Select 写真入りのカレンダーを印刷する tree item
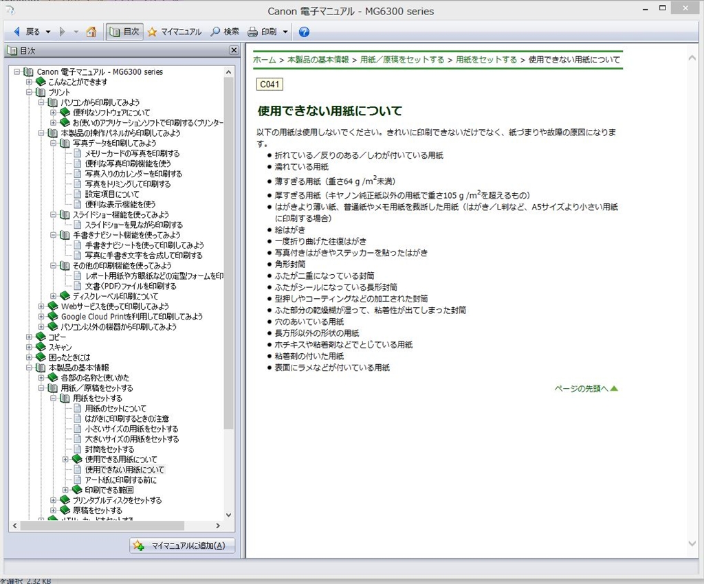 [x=134, y=174]
